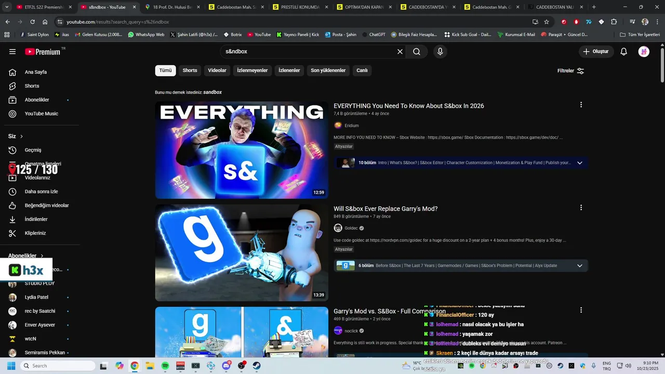Switch to ETF2L S22 Premiership tab

(44, 7)
